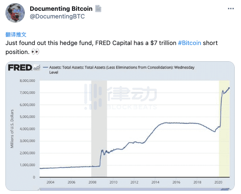Click the 7,000,000 y-axis label
This screenshot has height=194, width=241.
27,93
